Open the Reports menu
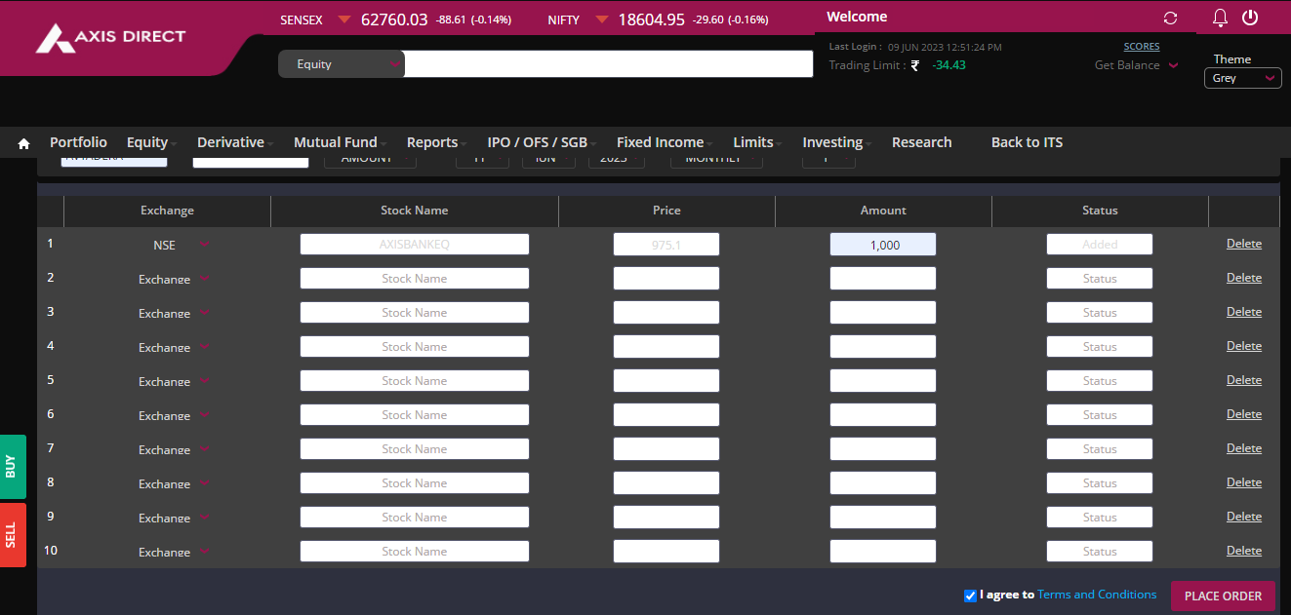1291x615 pixels. click(x=435, y=142)
